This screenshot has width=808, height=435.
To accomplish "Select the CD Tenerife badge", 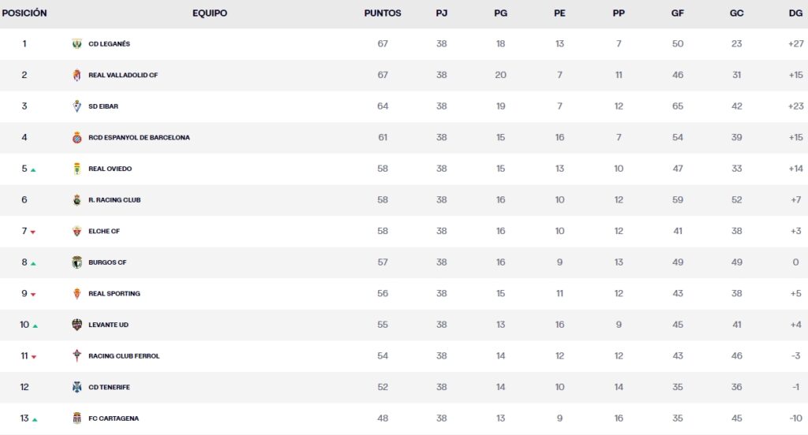I will [x=77, y=387].
